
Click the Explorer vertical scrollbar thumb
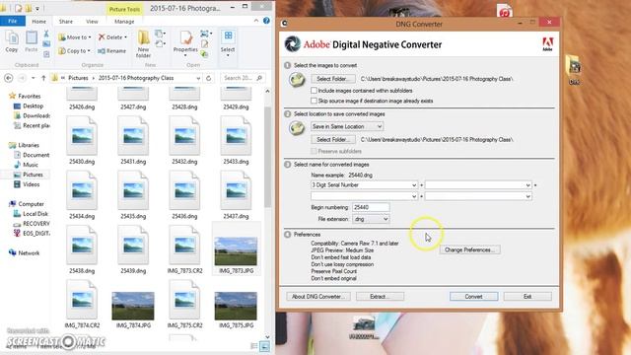[267, 157]
